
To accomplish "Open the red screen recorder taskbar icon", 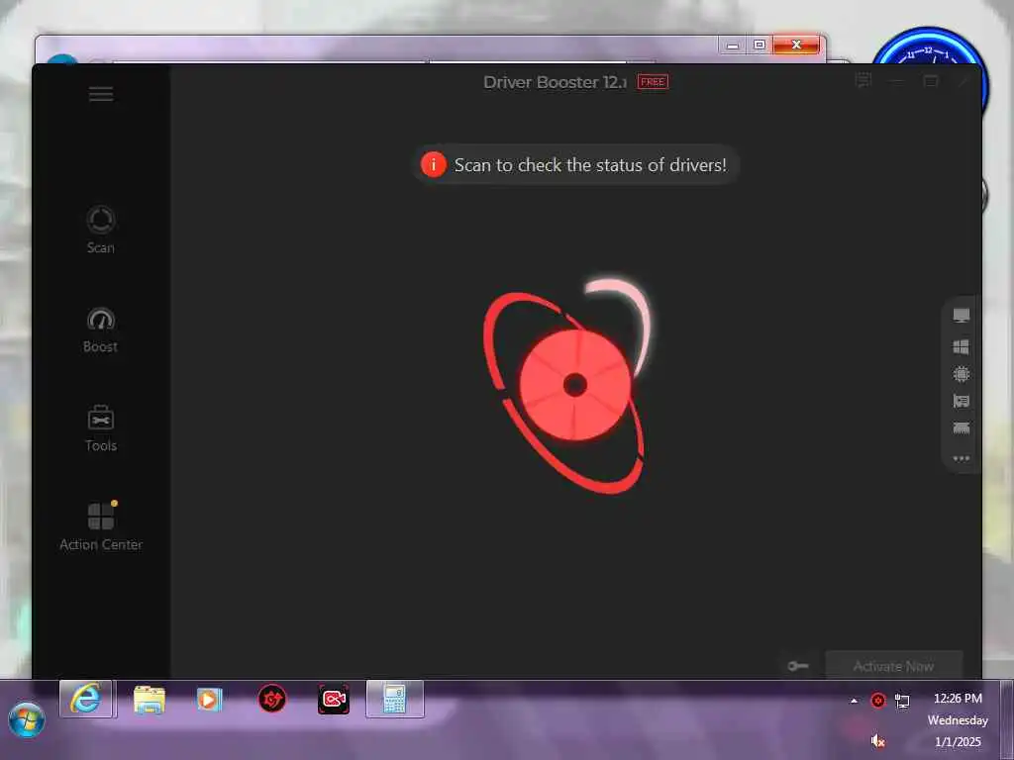I will pos(334,700).
